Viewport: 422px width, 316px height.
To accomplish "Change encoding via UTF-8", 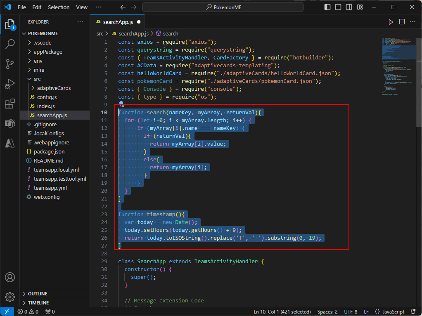I will coord(351,312).
